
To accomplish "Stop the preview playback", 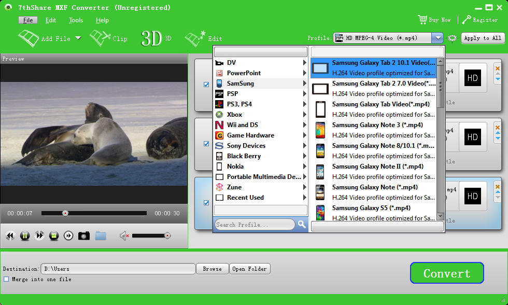I will (54, 235).
